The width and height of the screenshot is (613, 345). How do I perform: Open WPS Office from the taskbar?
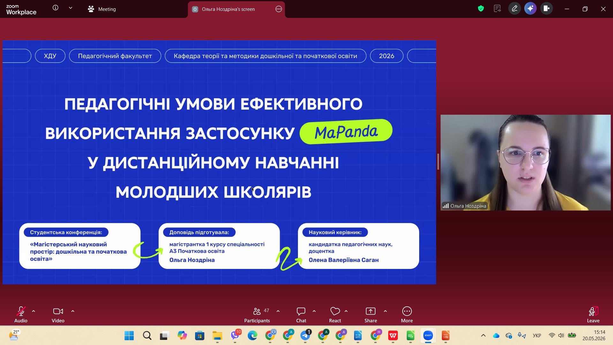click(393, 336)
